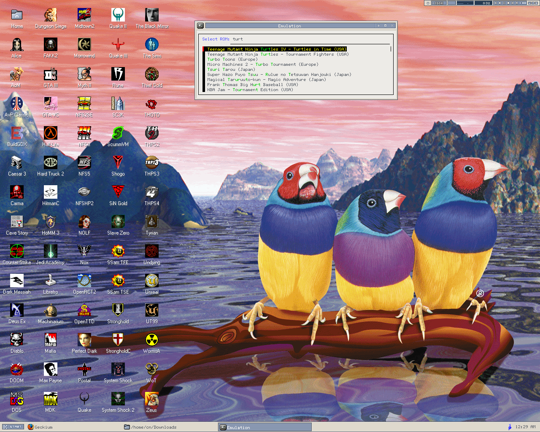Viewport: 540px width, 432px height.
Task: Launch GTA III from the desktop
Action: coord(51,77)
